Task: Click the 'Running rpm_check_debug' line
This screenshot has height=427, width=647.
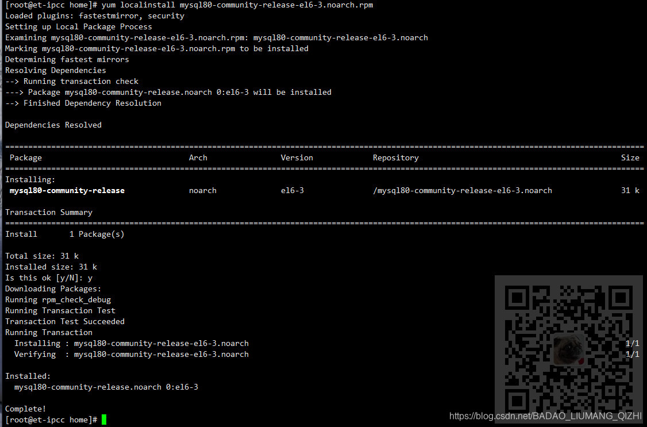Action: (58, 299)
